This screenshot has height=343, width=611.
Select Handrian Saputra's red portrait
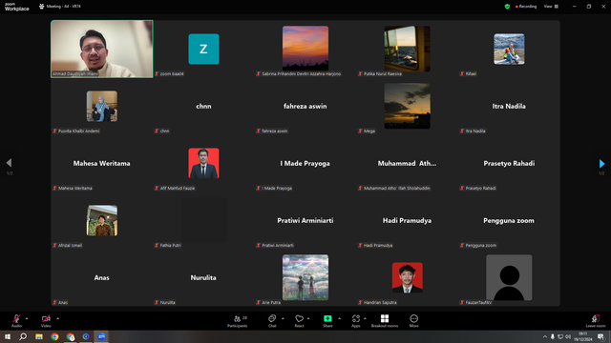[x=408, y=277]
